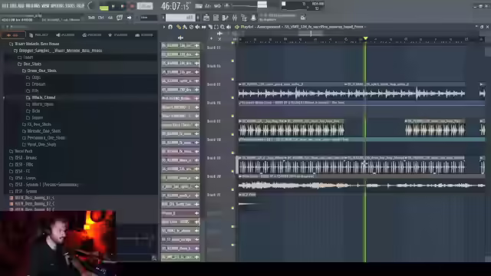The image size is (491, 276).
Task: Click the typing keyboard to piano icon
Action: (120, 18)
